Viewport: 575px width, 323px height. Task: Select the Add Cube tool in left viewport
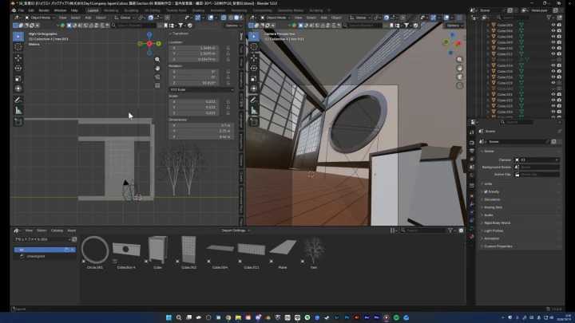pos(18,122)
